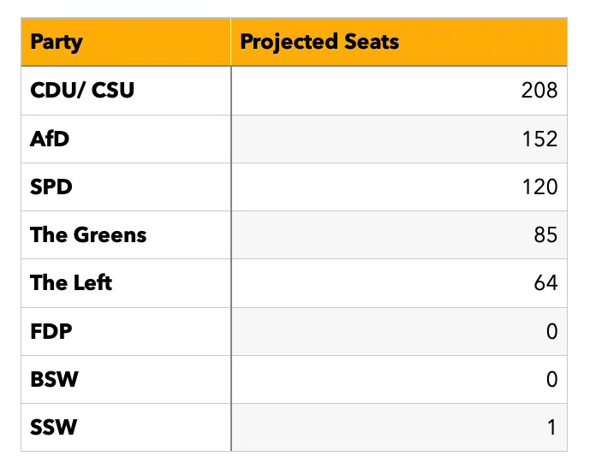
Task: Select the AfD party cell
Action: coord(126,139)
